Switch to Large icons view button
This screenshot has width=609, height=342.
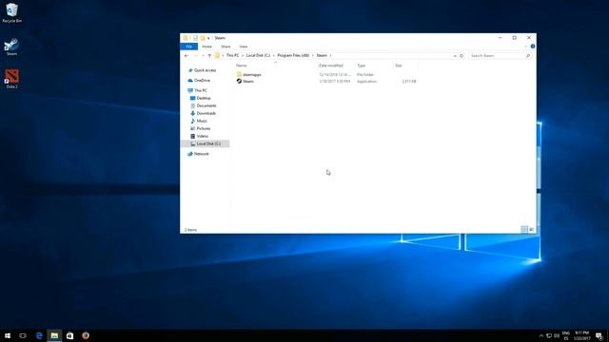531,230
